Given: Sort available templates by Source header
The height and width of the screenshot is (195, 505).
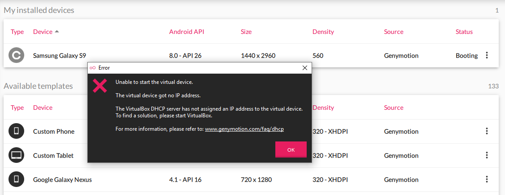Looking at the screenshot, I should point(394,108).
